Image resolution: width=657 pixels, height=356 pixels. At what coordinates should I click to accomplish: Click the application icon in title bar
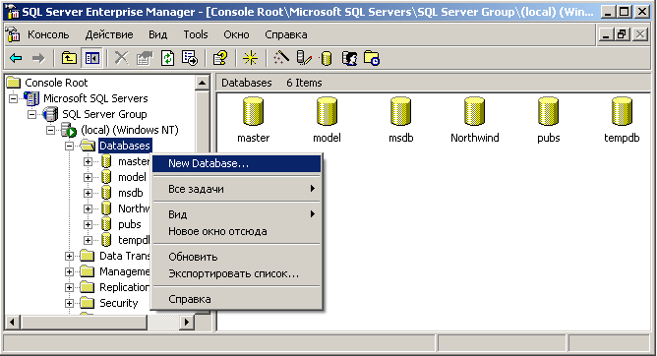tap(14, 12)
